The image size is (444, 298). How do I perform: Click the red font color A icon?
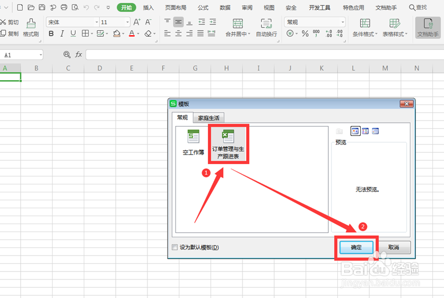click(x=132, y=33)
